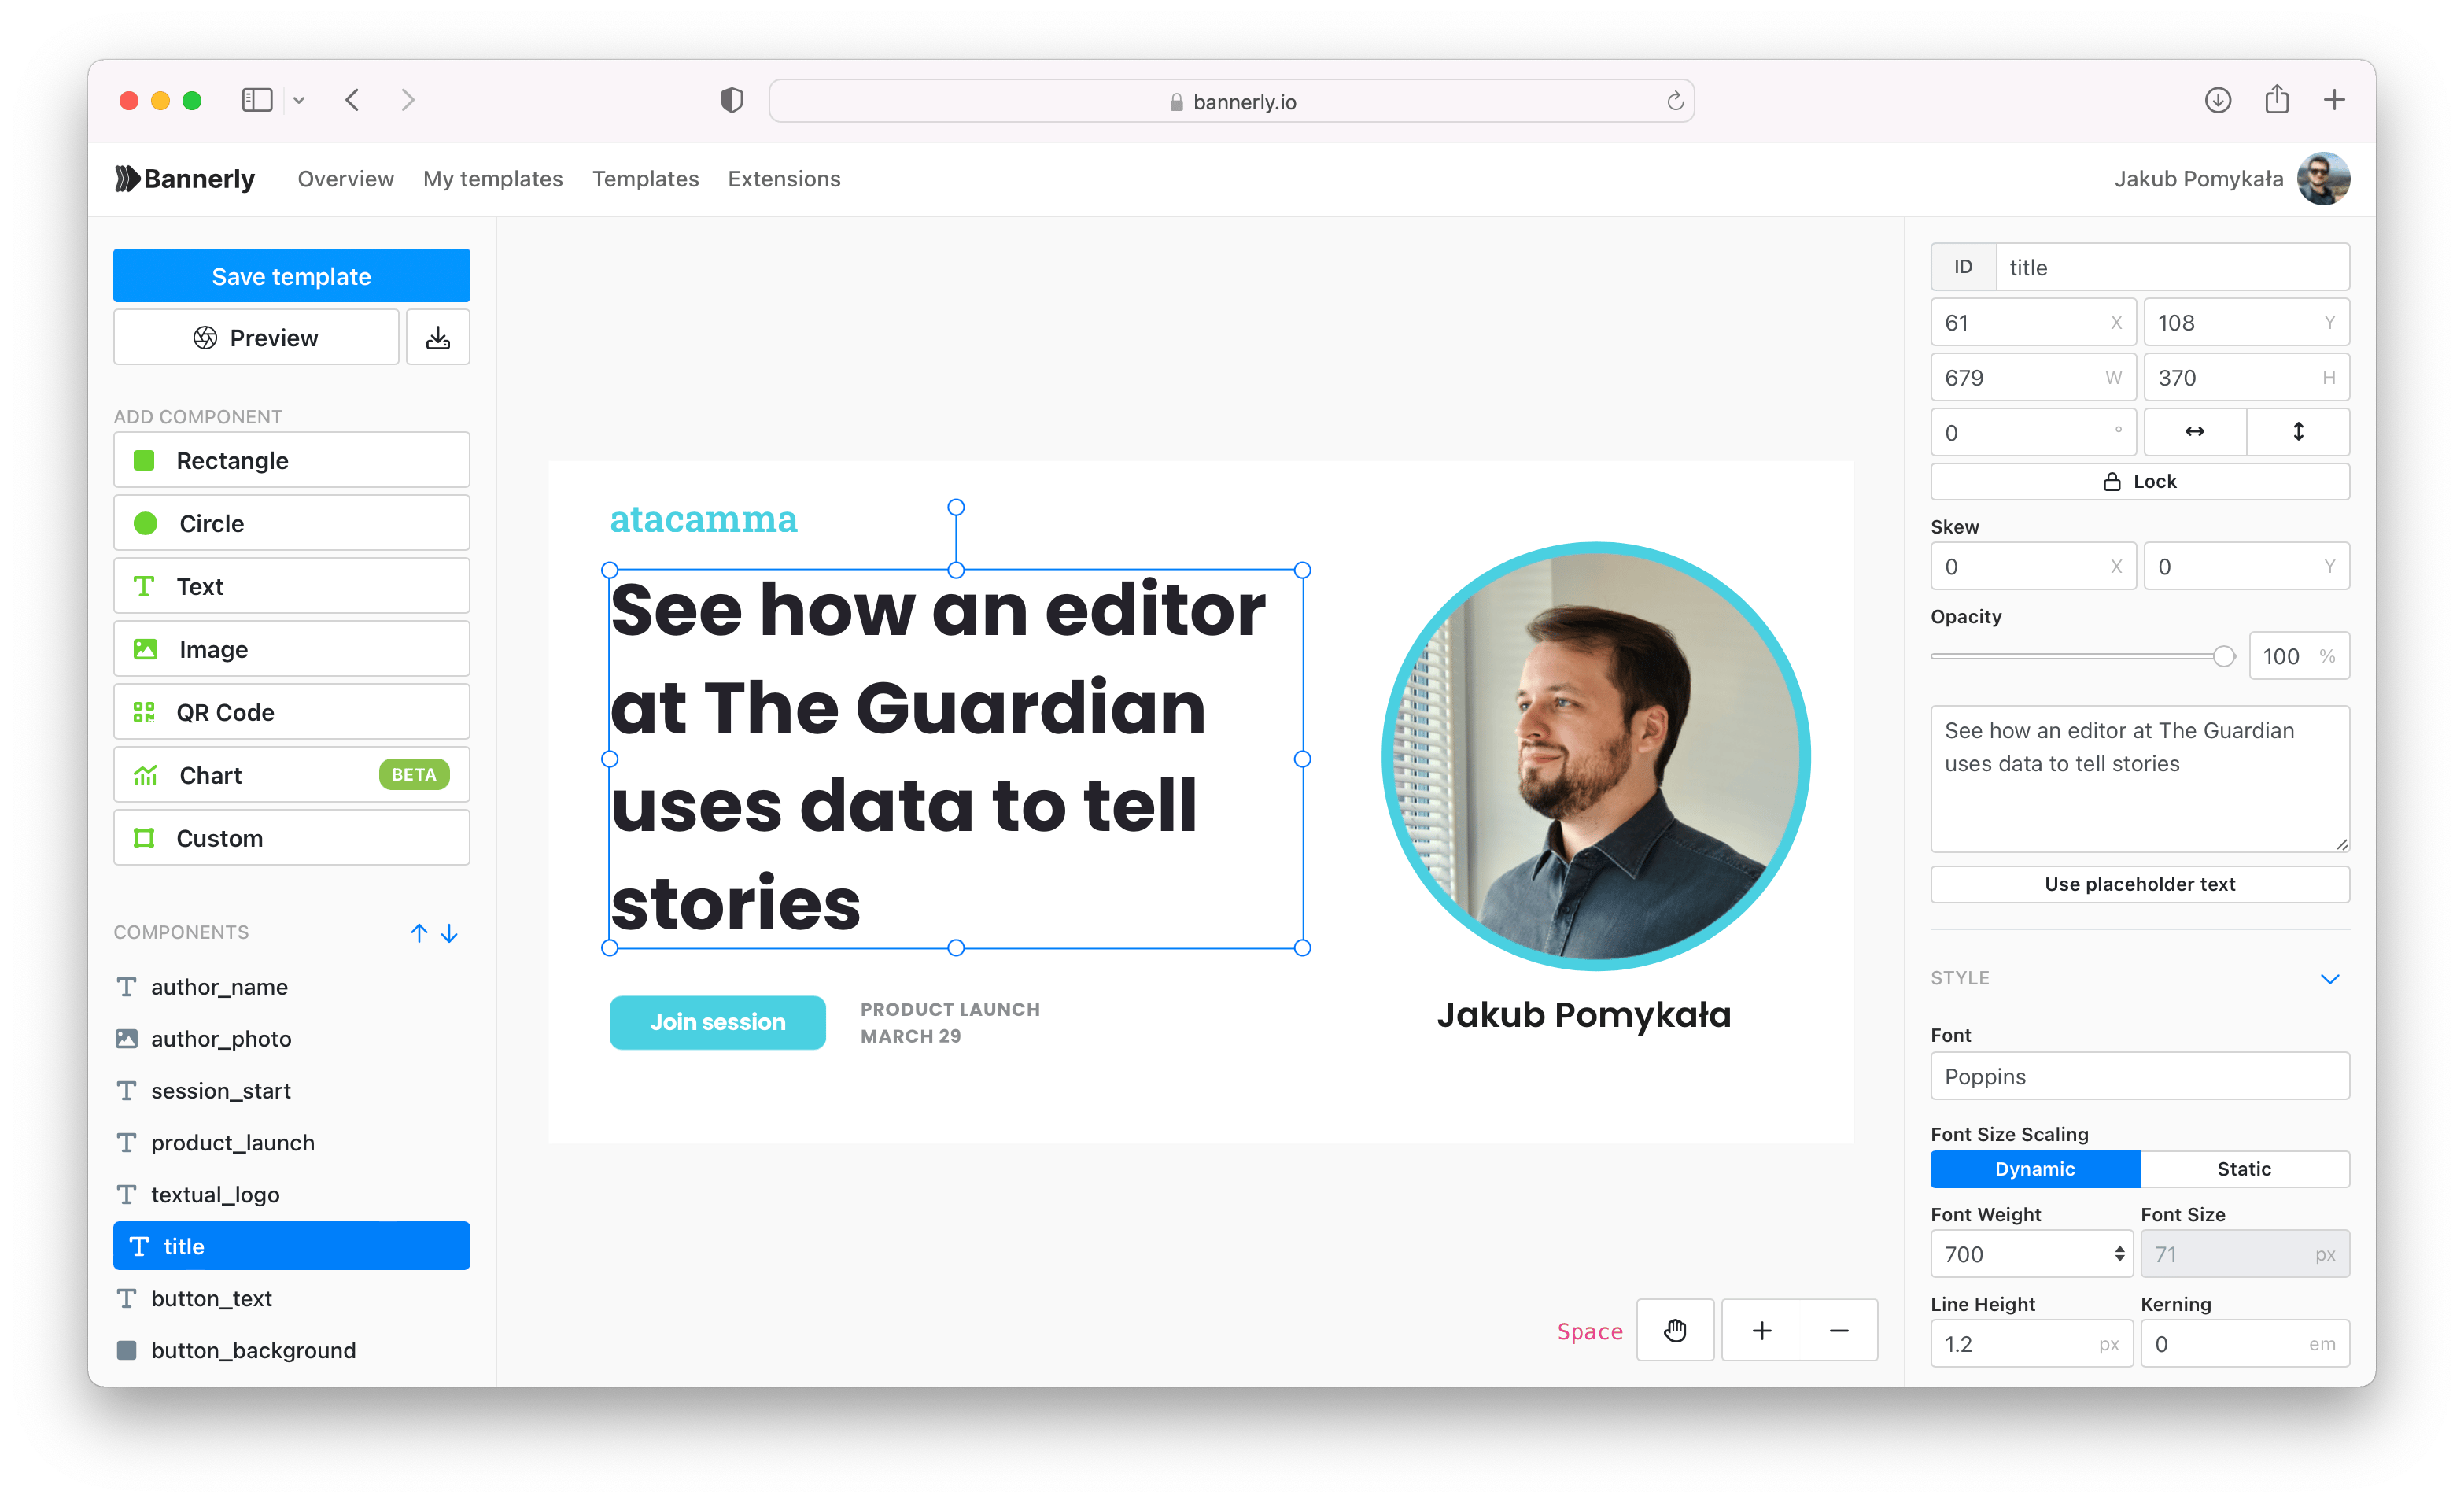2464x1503 pixels.
Task: Click the title text content textarea
Action: click(2140, 779)
